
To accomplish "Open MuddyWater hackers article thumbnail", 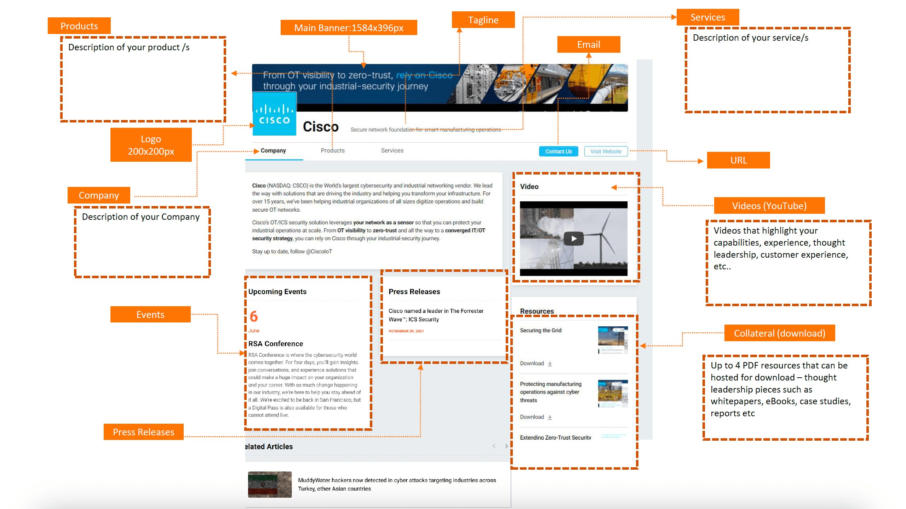I will 270,484.
